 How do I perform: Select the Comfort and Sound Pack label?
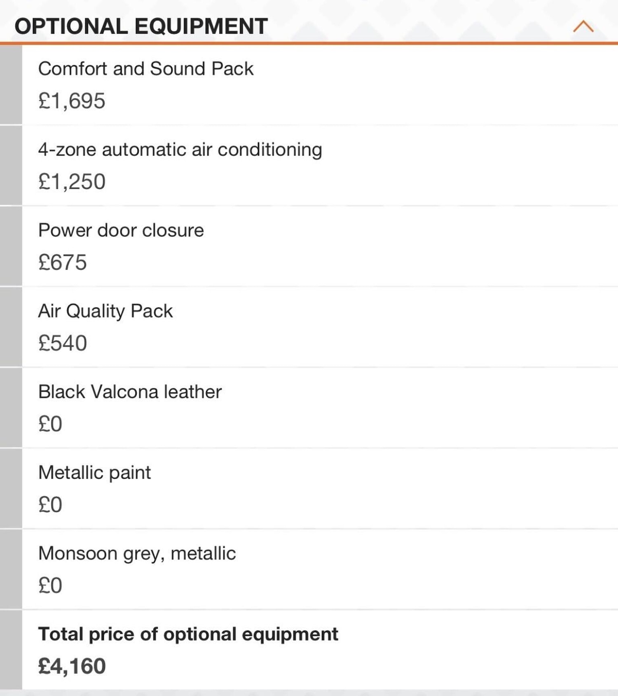[x=145, y=69]
